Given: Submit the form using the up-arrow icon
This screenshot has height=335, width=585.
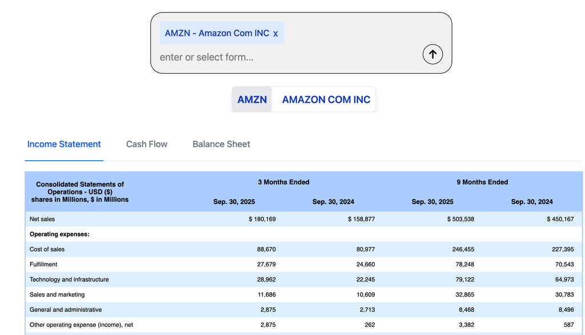Looking at the screenshot, I should tap(432, 54).
